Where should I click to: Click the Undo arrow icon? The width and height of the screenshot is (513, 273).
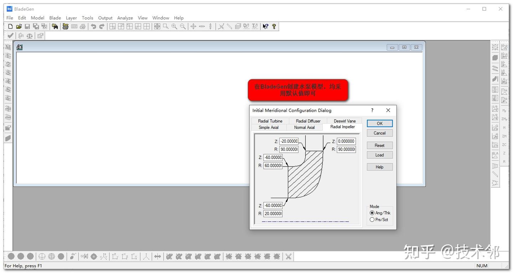point(93,26)
